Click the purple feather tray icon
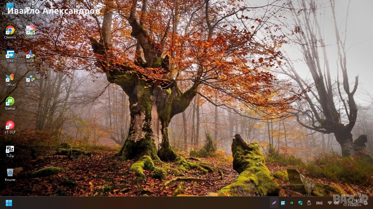Screen dimensions: 373x209 274,203
